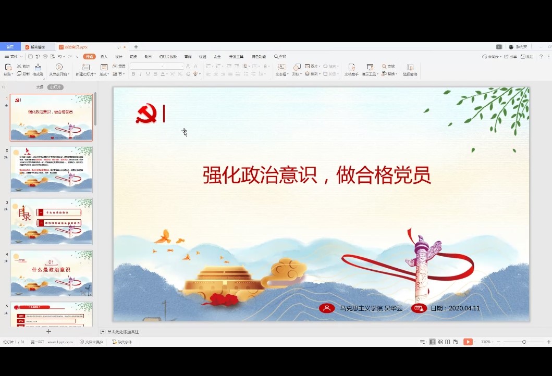Image resolution: width=552 pixels, height=376 pixels.
Task: Switch to the 插入 Insert tab
Action: pos(104,56)
